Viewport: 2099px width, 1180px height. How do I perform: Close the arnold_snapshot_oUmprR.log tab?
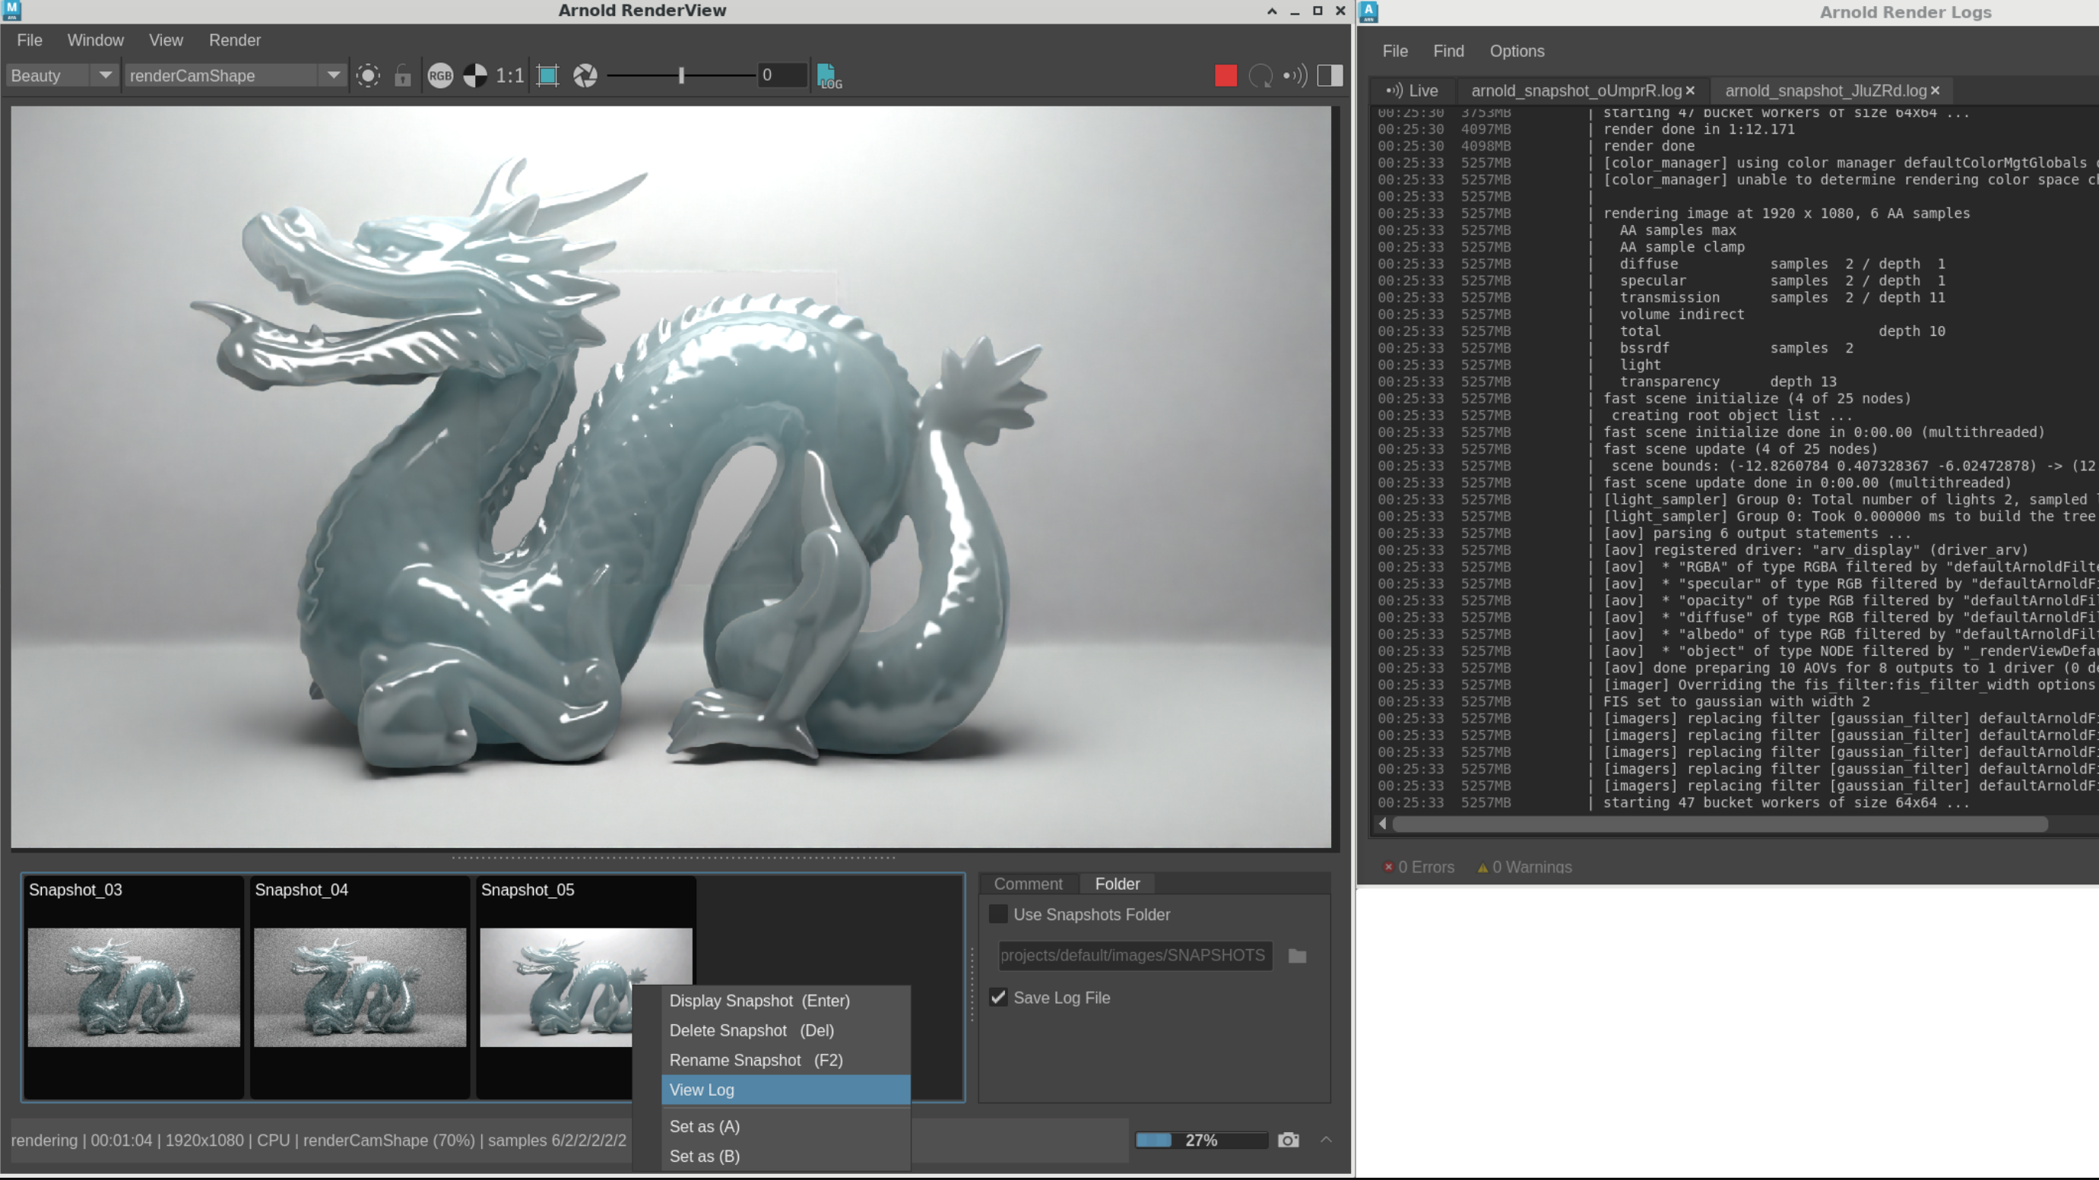click(x=1690, y=90)
